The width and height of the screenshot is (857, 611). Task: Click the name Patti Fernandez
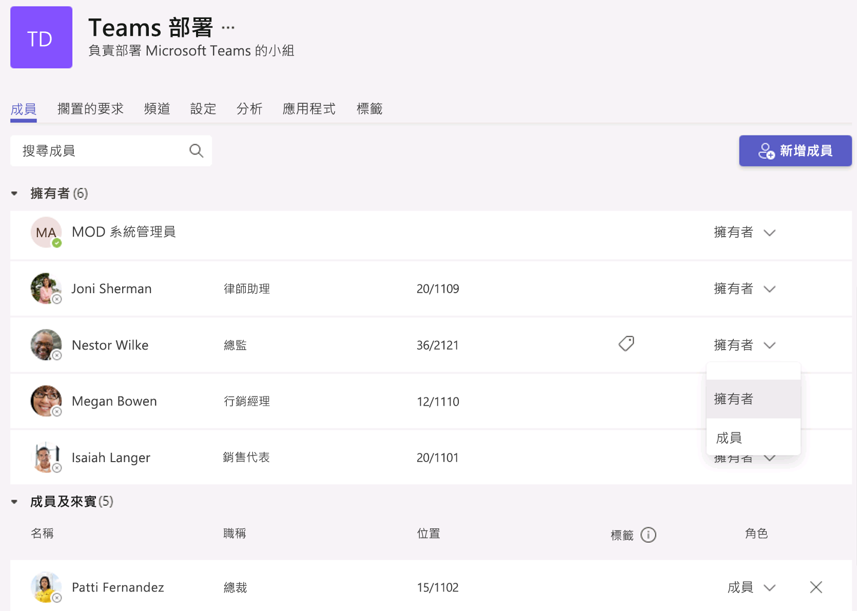[118, 587]
